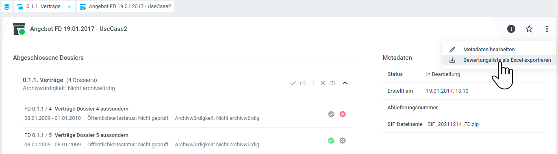Click the checkmark icon to approve all Verträge dossiers
Screen dimensions: 558x154
point(293,83)
